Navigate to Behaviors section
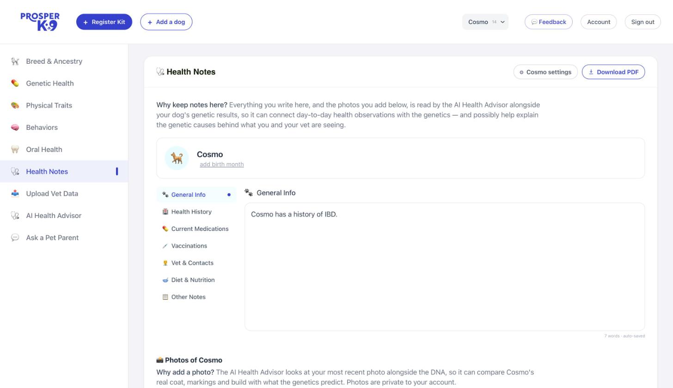Viewport: 673px width, 388px height. pyautogui.click(x=64, y=127)
